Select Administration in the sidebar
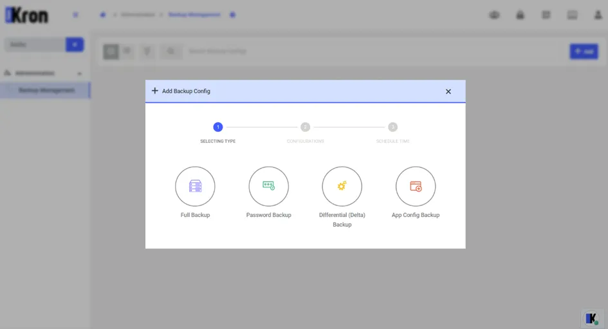Image resolution: width=608 pixels, height=329 pixels. 35,73
